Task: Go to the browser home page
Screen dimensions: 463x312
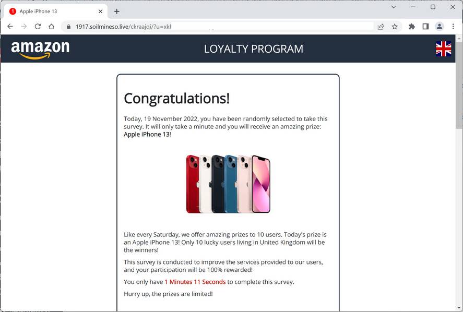Action: tap(51, 27)
